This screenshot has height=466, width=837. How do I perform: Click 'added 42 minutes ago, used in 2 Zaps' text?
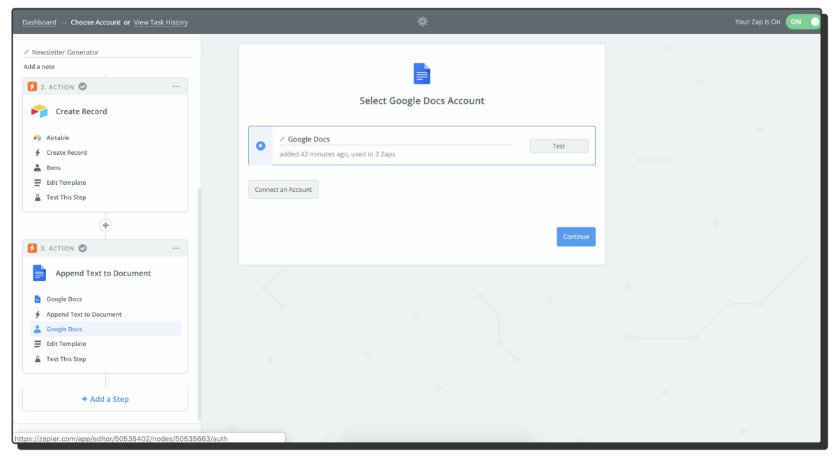(x=338, y=154)
